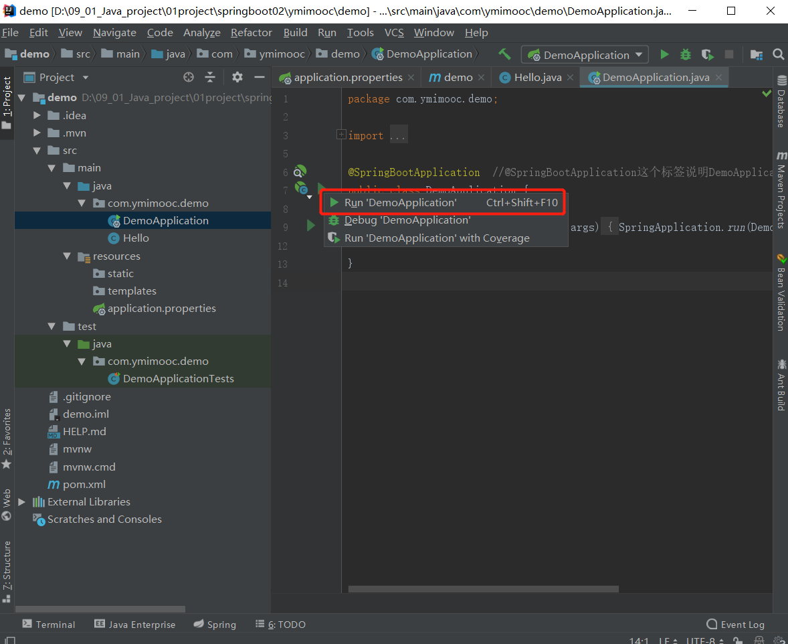
Task: Expand the External Libraries node
Action: (x=22, y=501)
